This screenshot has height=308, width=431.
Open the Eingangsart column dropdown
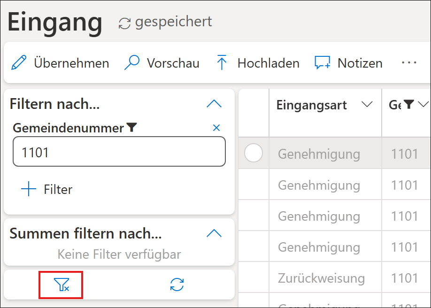367,105
